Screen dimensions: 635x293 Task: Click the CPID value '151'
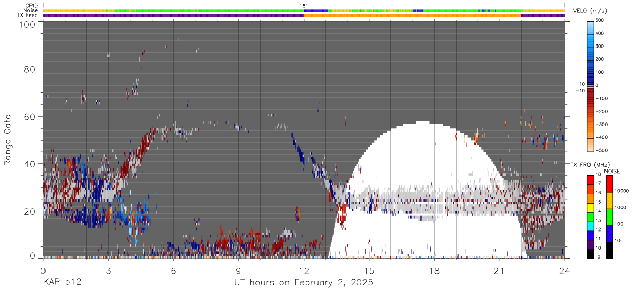pos(304,6)
